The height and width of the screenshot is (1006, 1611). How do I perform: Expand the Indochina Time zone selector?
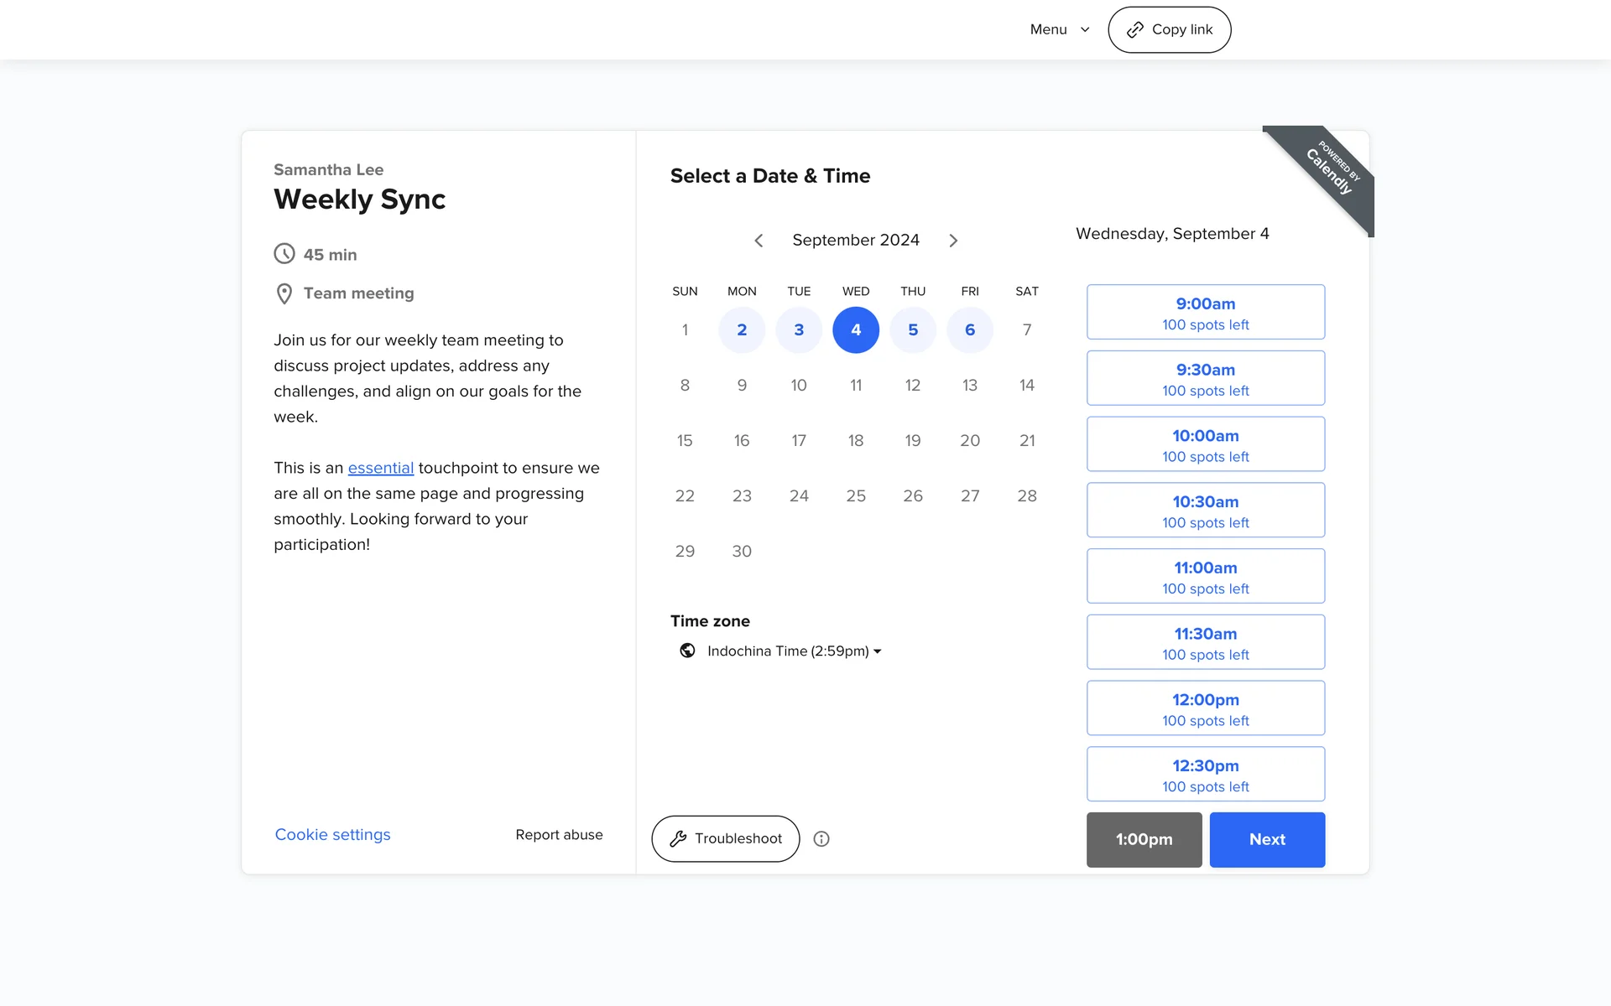pos(794,651)
